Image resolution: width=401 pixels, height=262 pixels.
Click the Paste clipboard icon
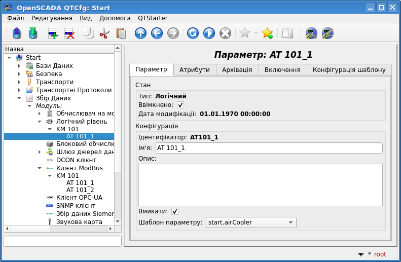click(121, 33)
